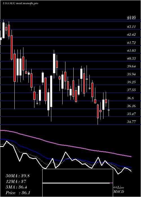This screenshot has width=141, height=197.
Task: Click the 41.03 price axis label
Action: tap(131, 50)
